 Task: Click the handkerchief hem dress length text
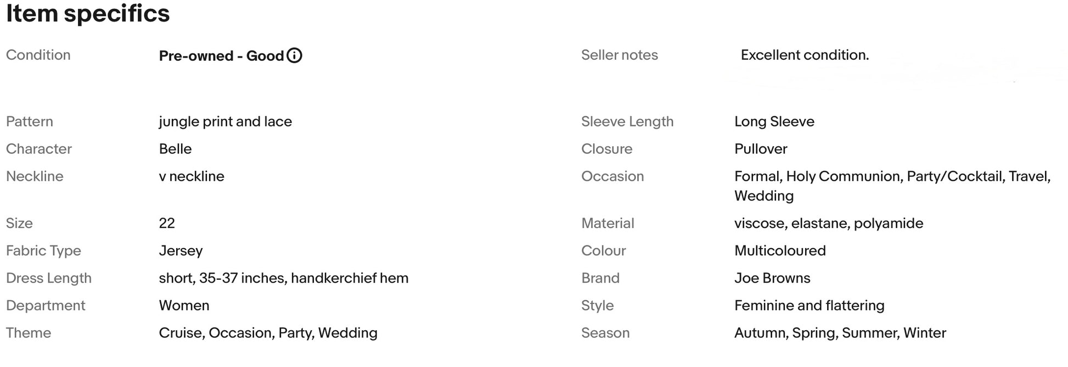[x=350, y=278]
